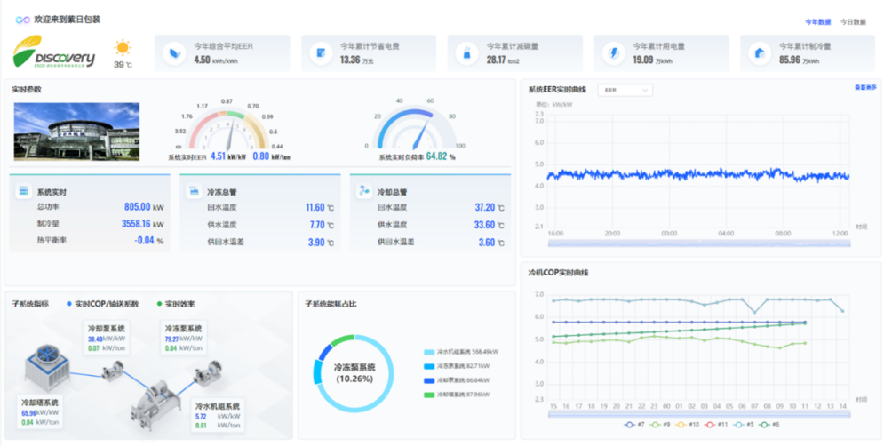Click the electricity cost savings card icon
This screenshot has height=447, width=884.
[x=321, y=53]
